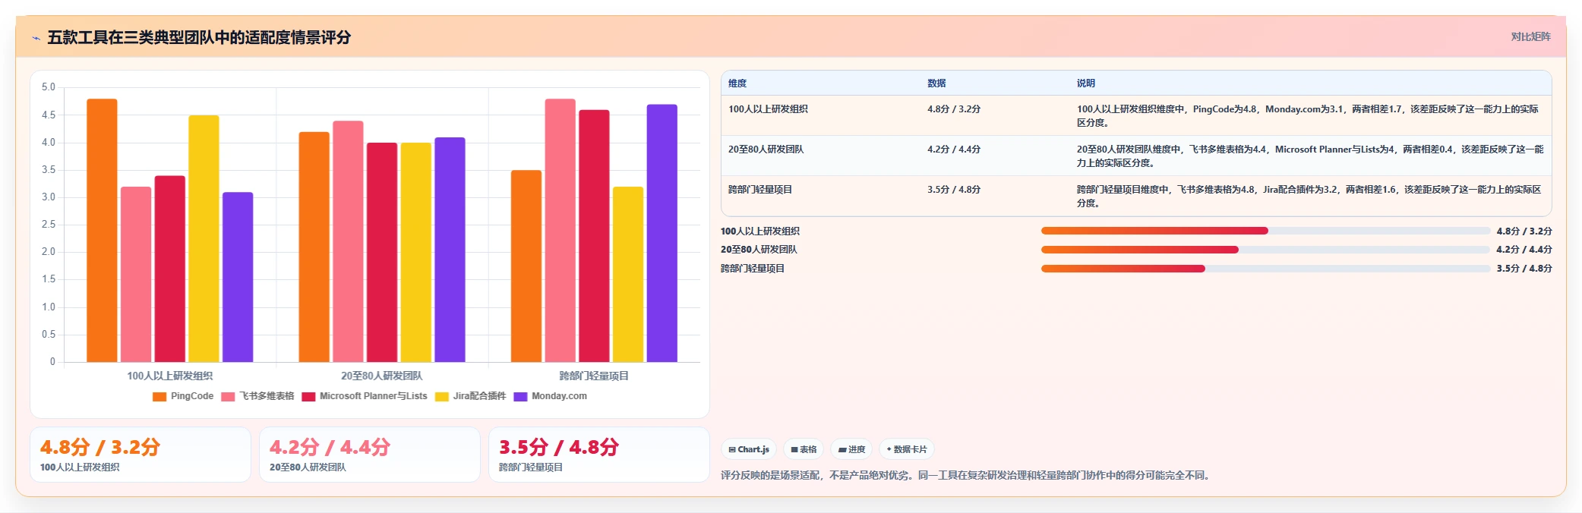This screenshot has width=1582, height=513.
Task: Click table cell 4.2分 / 4.4分
Action: (x=954, y=149)
